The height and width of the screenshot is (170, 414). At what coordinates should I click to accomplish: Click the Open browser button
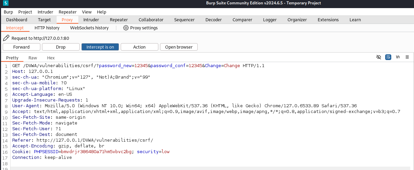tap(179, 47)
